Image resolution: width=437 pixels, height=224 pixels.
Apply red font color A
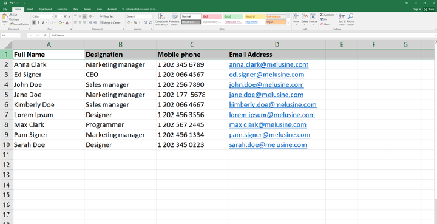pyautogui.click(x=67, y=22)
